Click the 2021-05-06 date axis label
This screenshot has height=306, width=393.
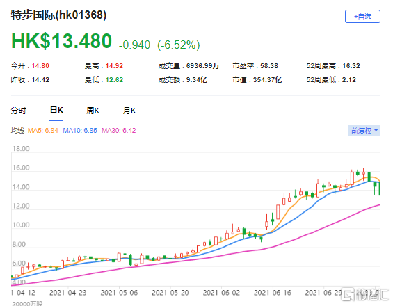[119, 293]
